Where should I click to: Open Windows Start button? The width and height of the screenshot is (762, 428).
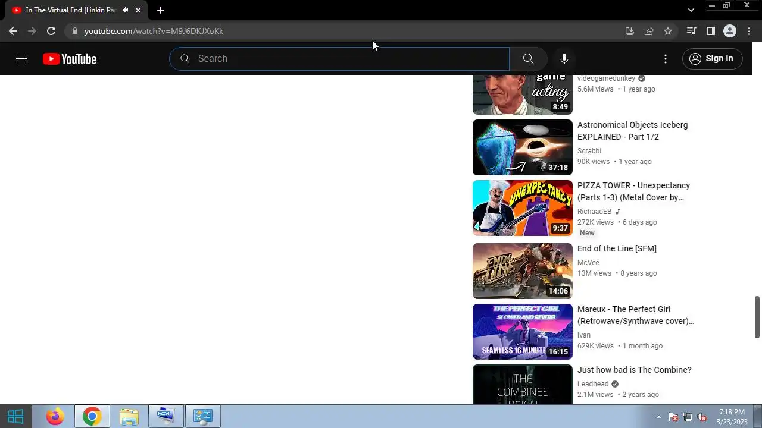[x=15, y=416]
